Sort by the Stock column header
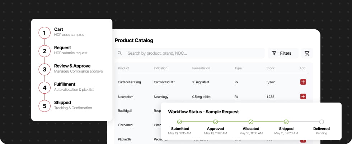Image resolution: width=352 pixels, height=144 pixels. click(271, 68)
